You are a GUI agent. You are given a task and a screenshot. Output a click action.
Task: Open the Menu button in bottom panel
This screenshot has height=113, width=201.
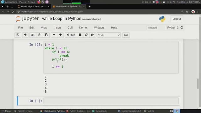pyautogui.click(x=6, y=111)
